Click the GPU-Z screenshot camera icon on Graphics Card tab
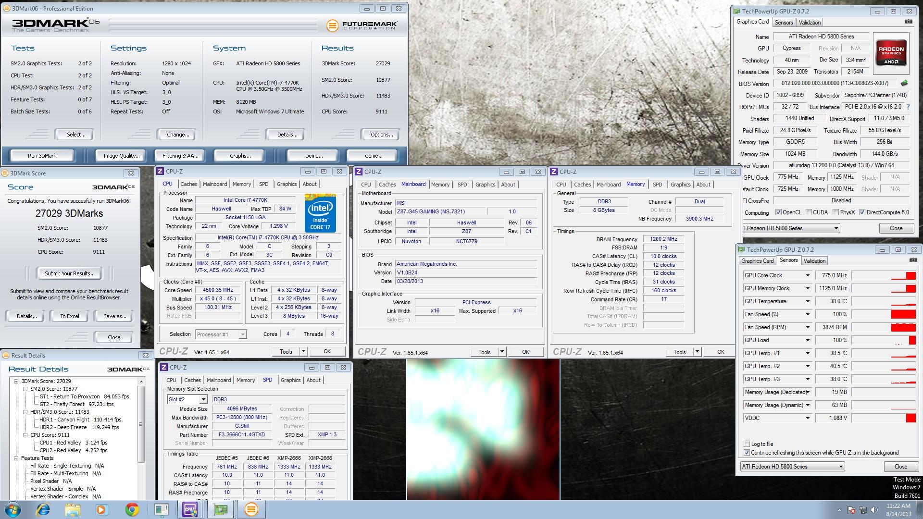 pos(909,22)
